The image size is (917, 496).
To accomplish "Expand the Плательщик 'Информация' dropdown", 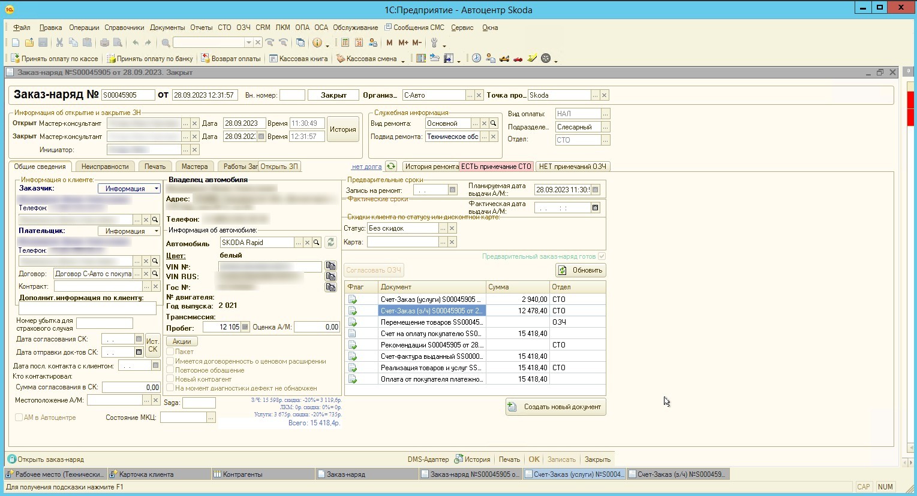I will pyautogui.click(x=157, y=231).
